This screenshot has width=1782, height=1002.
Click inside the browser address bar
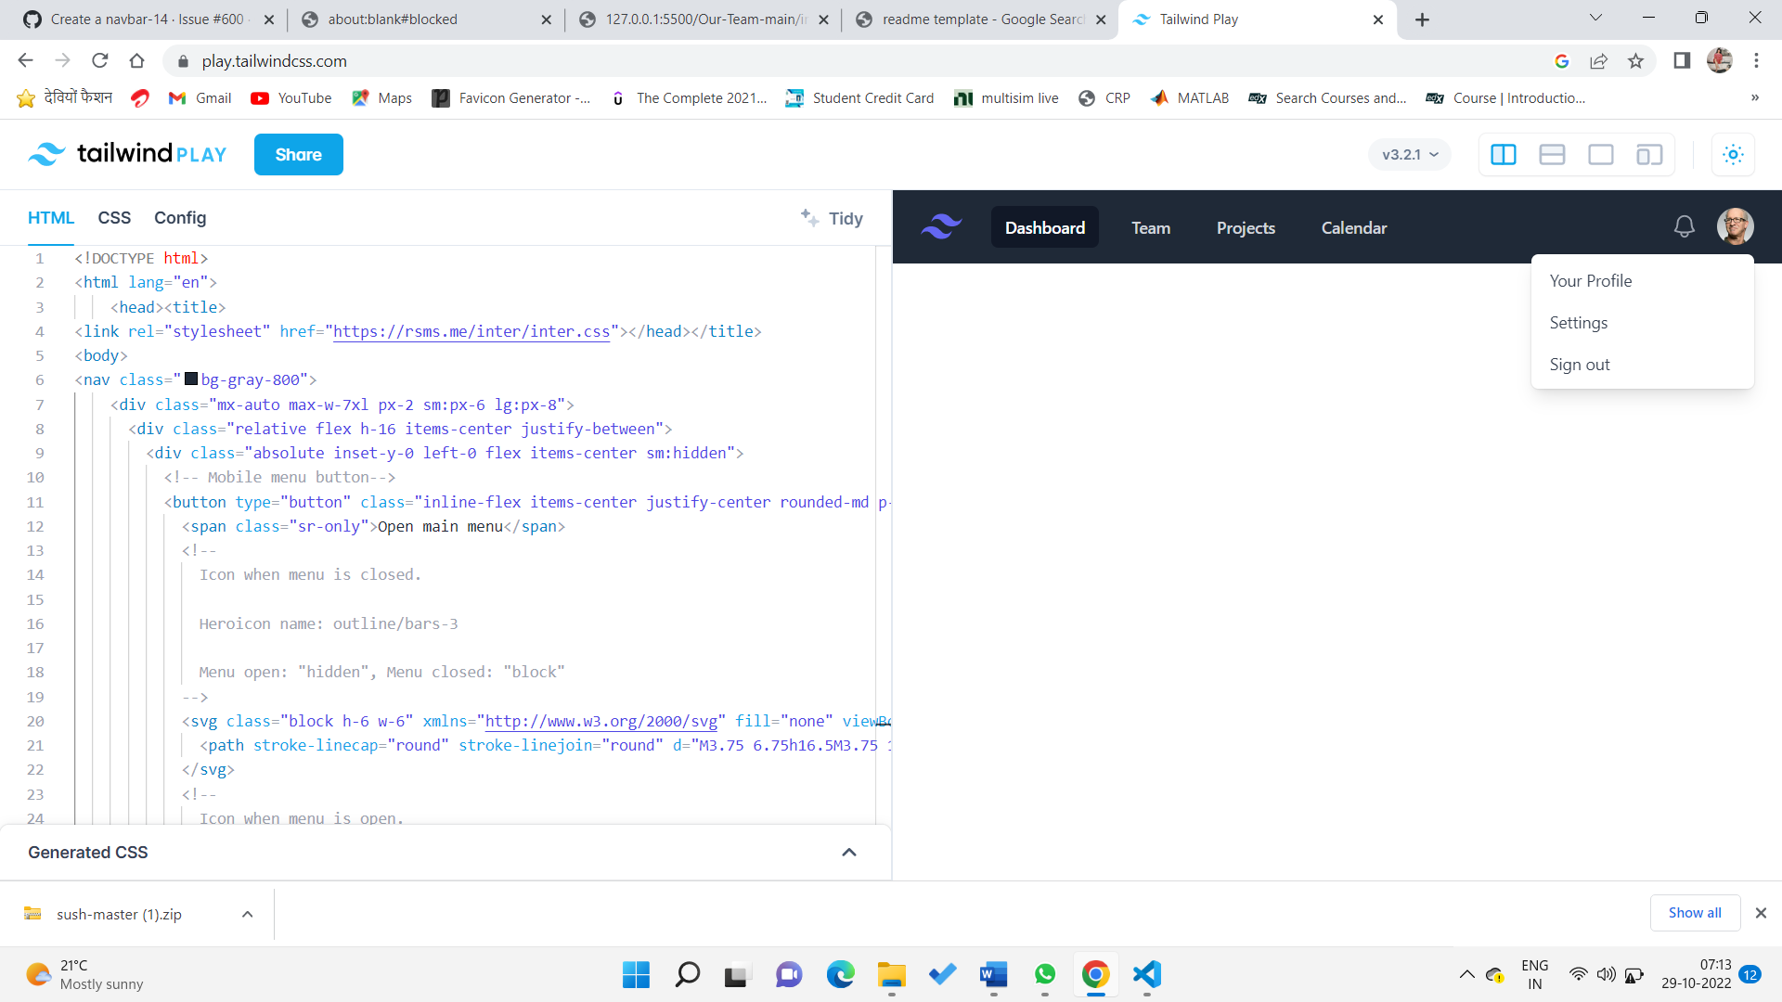point(371,61)
